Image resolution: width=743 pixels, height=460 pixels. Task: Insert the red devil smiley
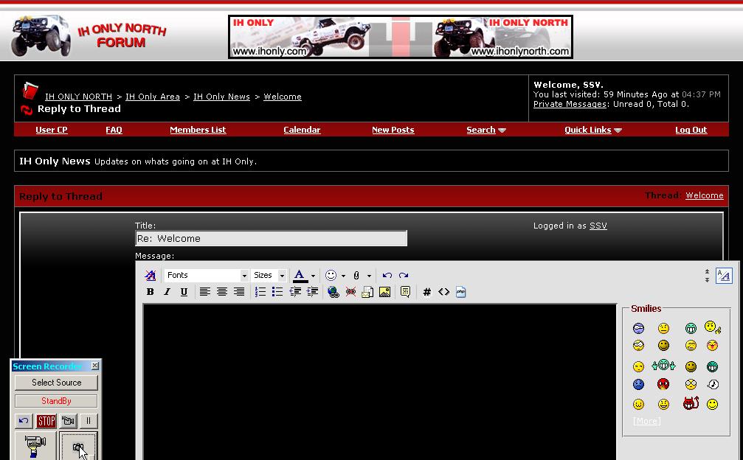click(x=691, y=403)
